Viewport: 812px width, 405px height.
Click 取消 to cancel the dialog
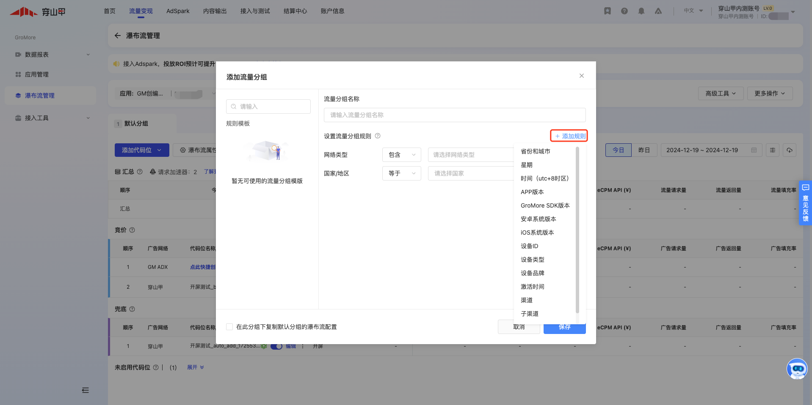(519, 327)
